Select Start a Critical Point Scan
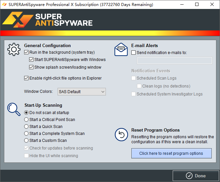220x182 pixels. [x=26, y=120]
